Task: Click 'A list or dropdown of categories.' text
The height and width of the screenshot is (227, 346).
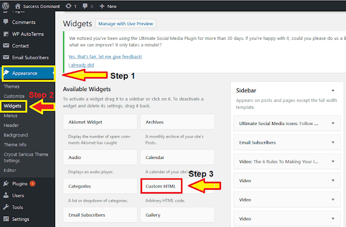Action: click(x=98, y=201)
